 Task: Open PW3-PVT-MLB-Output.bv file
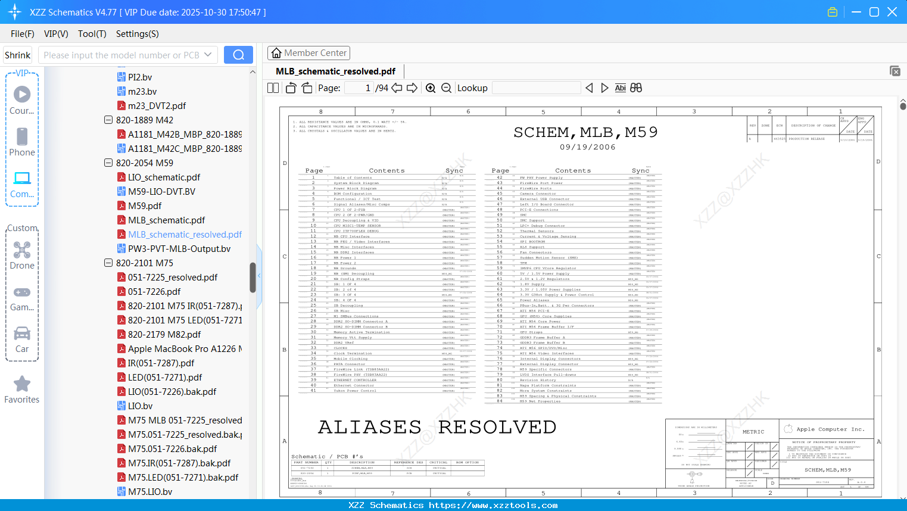pos(179,248)
